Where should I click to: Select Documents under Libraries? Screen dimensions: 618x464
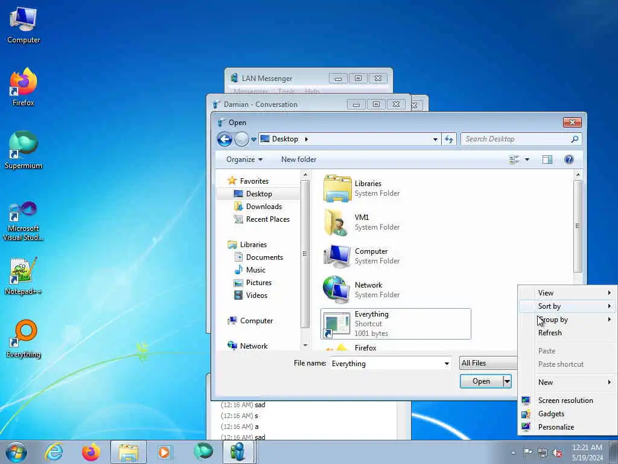click(264, 257)
